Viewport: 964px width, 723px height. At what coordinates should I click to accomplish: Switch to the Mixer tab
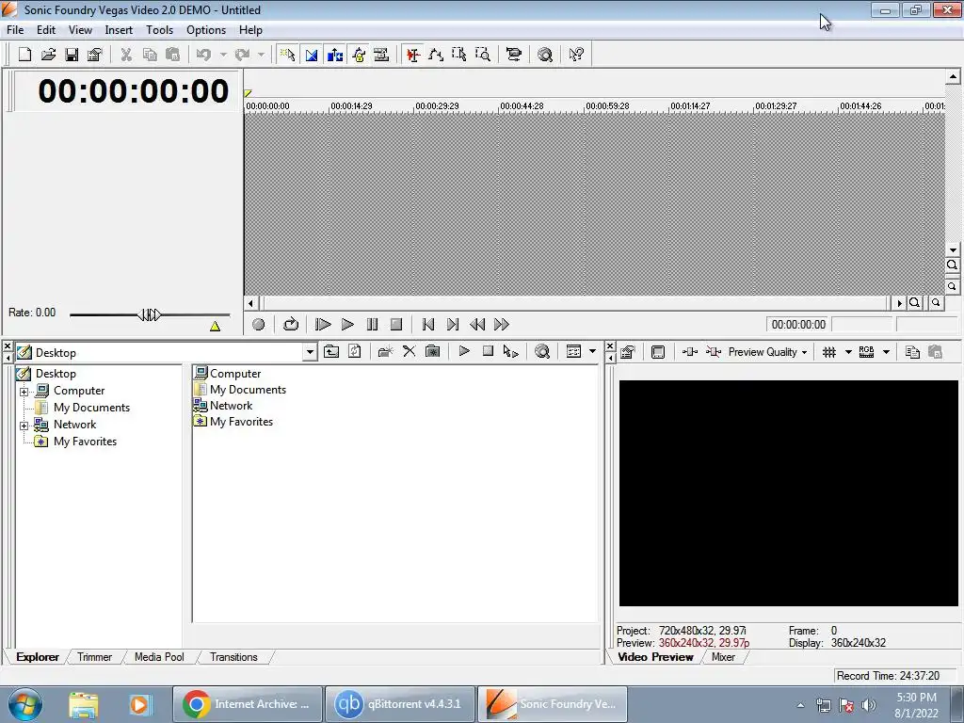(x=723, y=657)
